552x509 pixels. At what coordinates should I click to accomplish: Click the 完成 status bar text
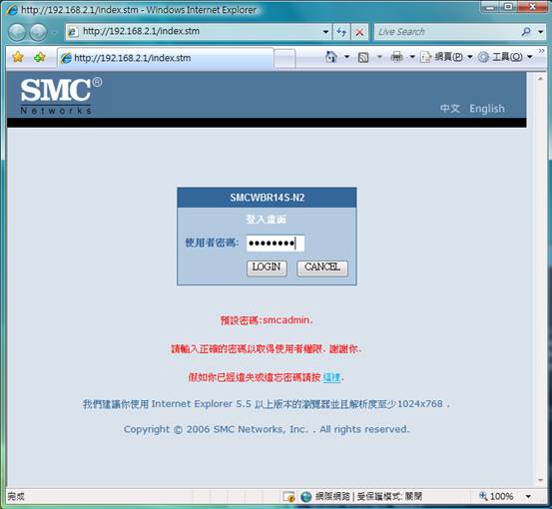(x=16, y=497)
